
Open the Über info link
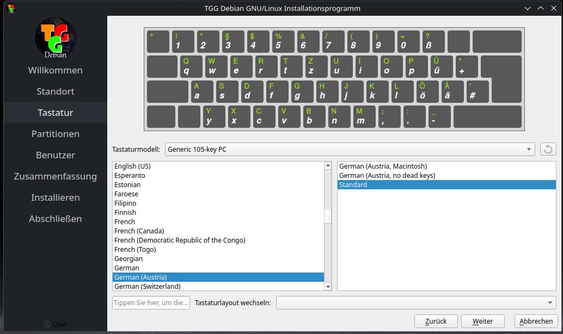(55, 324)
